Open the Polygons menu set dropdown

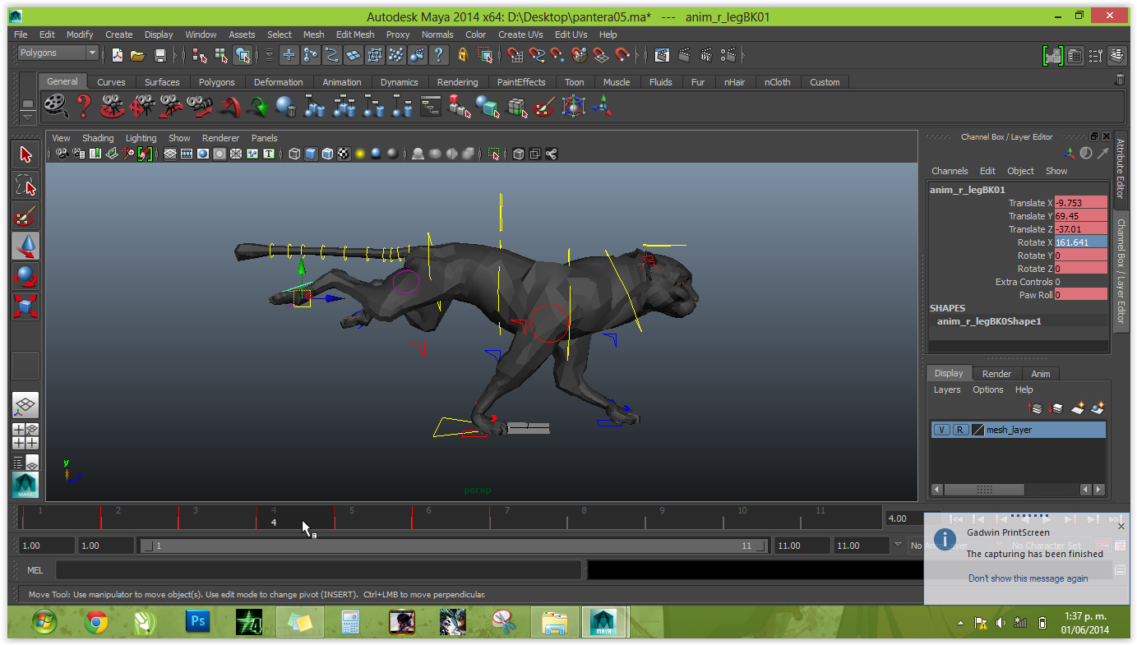(x=91, y=53)
